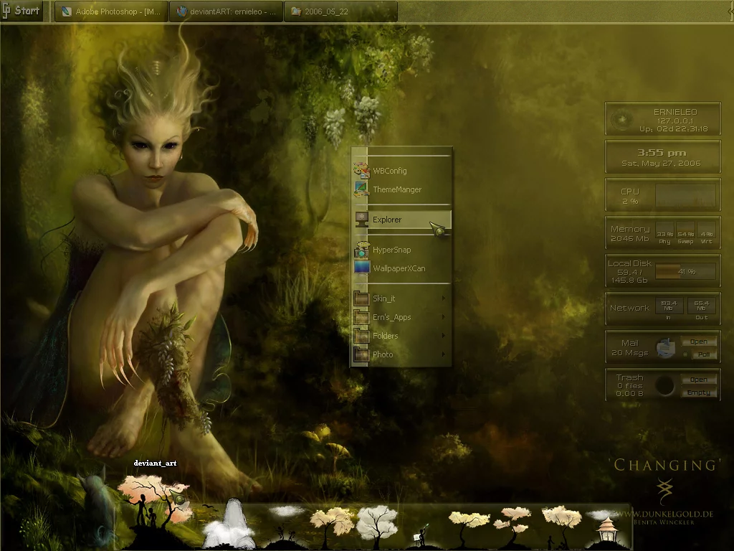Select Explorer in the popup menu
Screen dimensions: 734x551
coord(387,220)
